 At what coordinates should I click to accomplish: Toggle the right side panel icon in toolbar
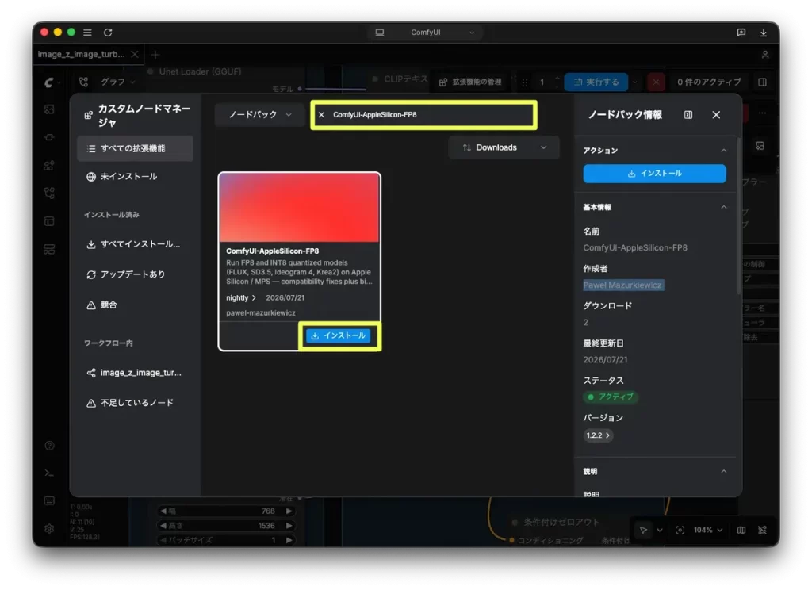[762, 82]
